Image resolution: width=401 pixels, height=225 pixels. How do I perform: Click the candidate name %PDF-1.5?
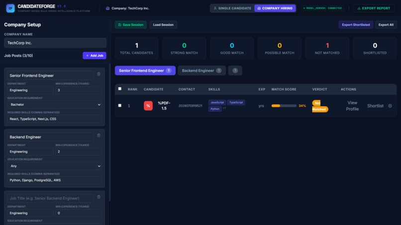click(164, 106)
